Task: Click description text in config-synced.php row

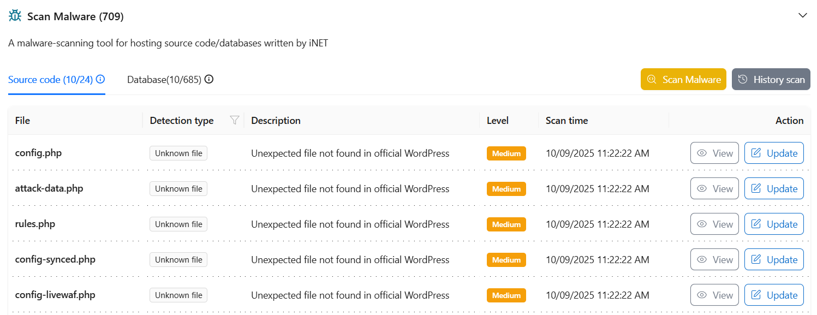Action: point(350,260)
